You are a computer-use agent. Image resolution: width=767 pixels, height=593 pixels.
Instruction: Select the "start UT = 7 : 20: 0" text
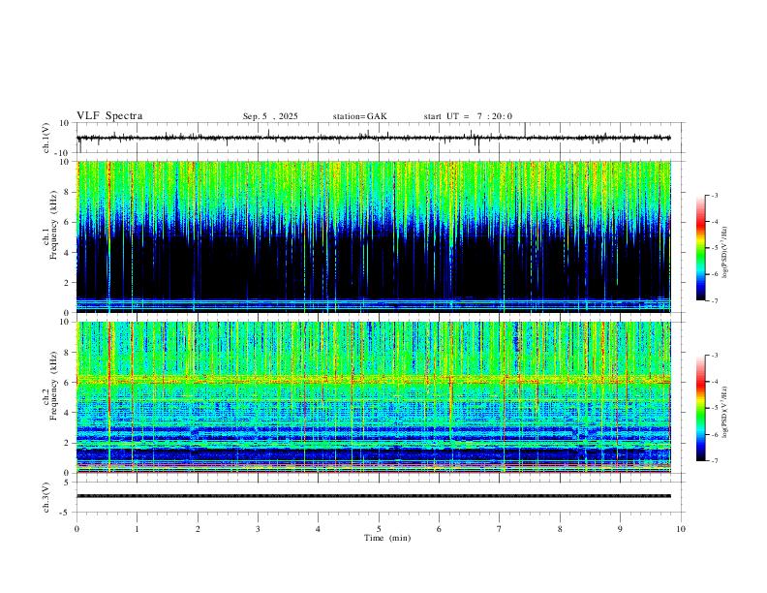click(468, 116)
